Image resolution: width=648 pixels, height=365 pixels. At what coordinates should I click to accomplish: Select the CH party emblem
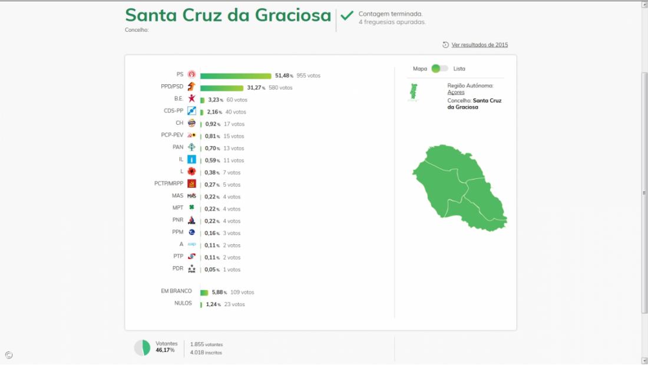pos(191,124)
